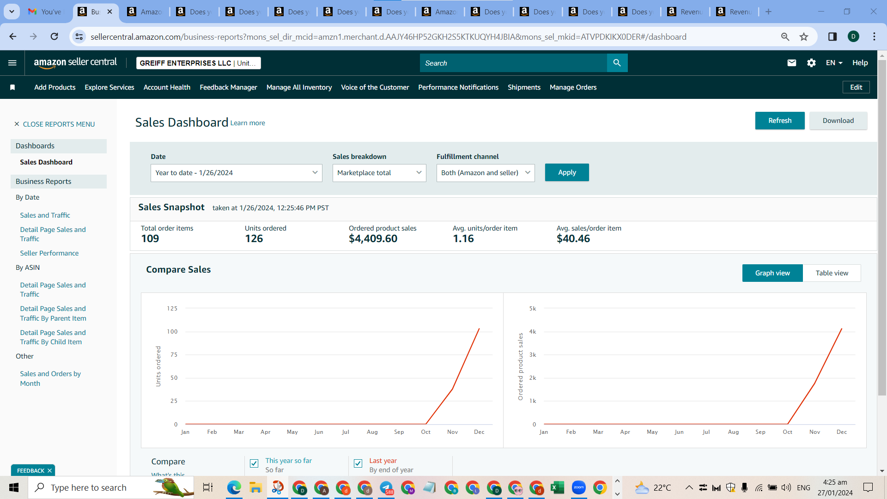The image size is (887, 499).
Task: Open Seller Performance report link
Action: pyautogui.click(x=49, y=253)
